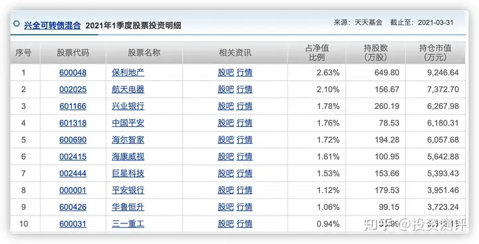Image resolution: width=479 pixels, height=244 pixels.
Task: Open the 平安银行 stock name link
Action: (128, 190)
